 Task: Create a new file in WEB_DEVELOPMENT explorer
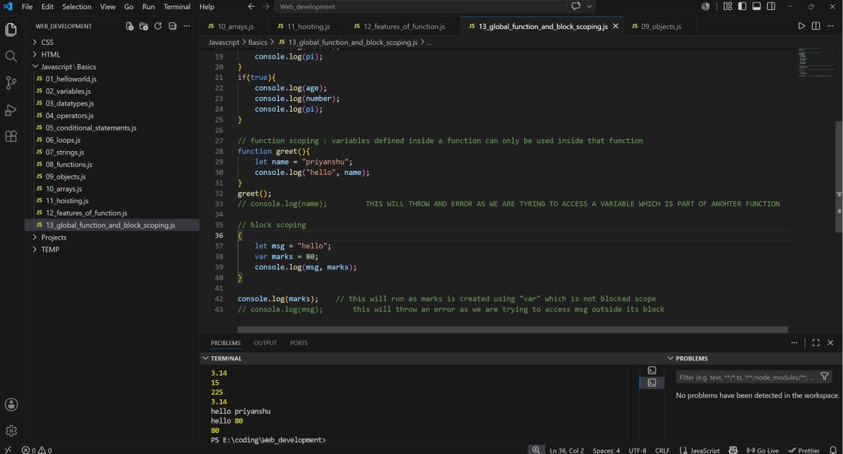[130, 26]
